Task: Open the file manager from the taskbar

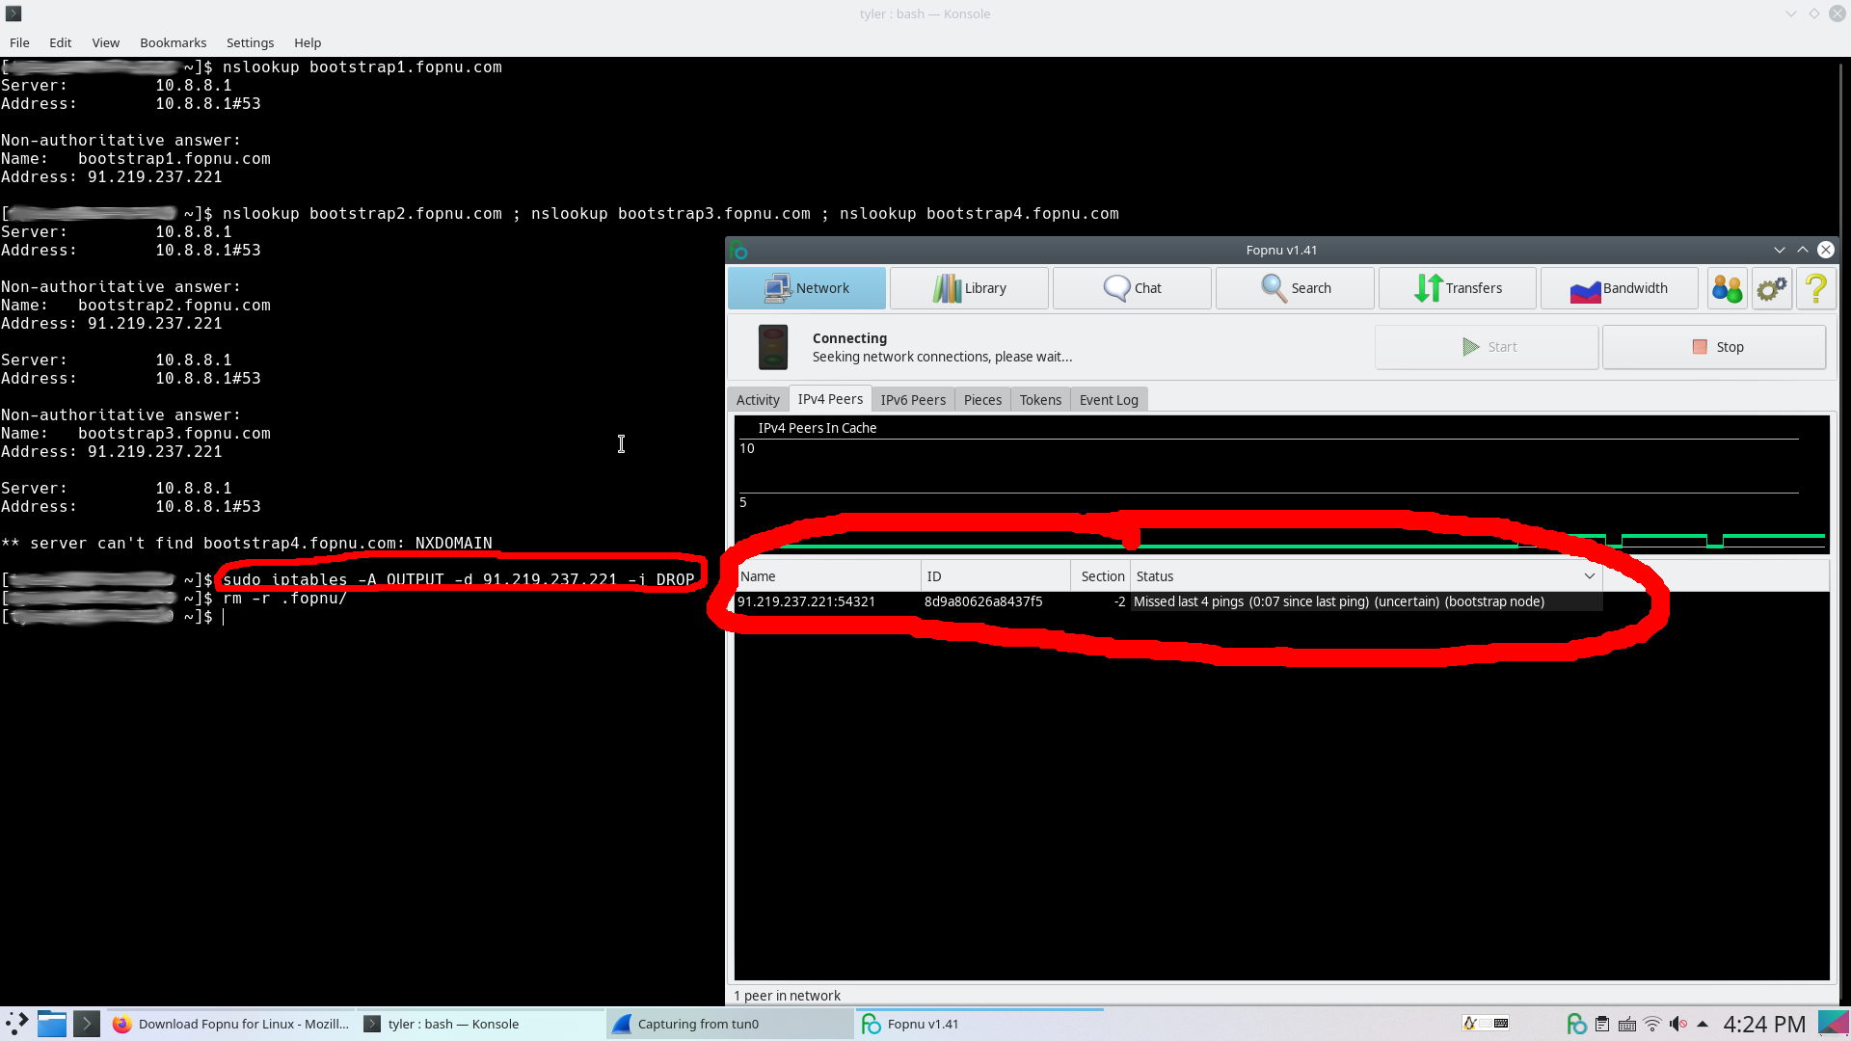Action: [52, 1024]
